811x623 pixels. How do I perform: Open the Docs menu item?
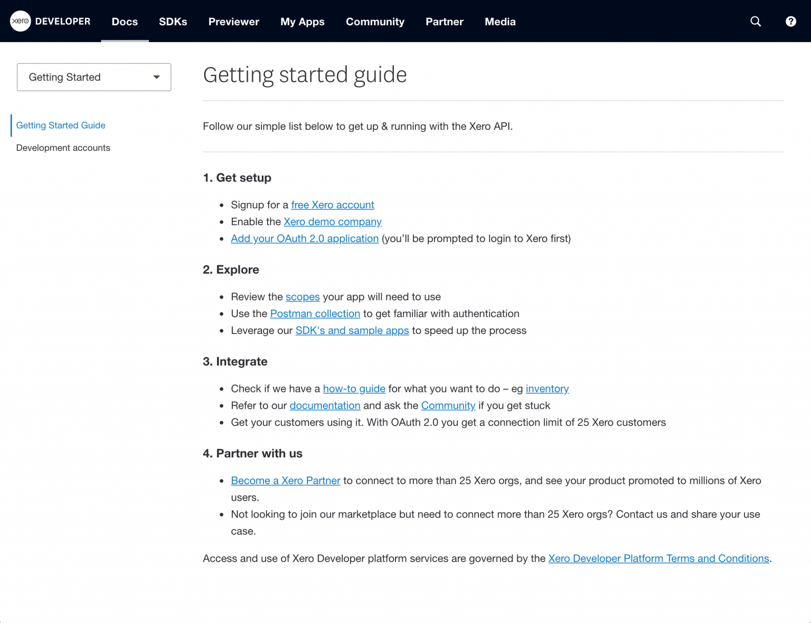pyautogui.click(x=125, y=22)
